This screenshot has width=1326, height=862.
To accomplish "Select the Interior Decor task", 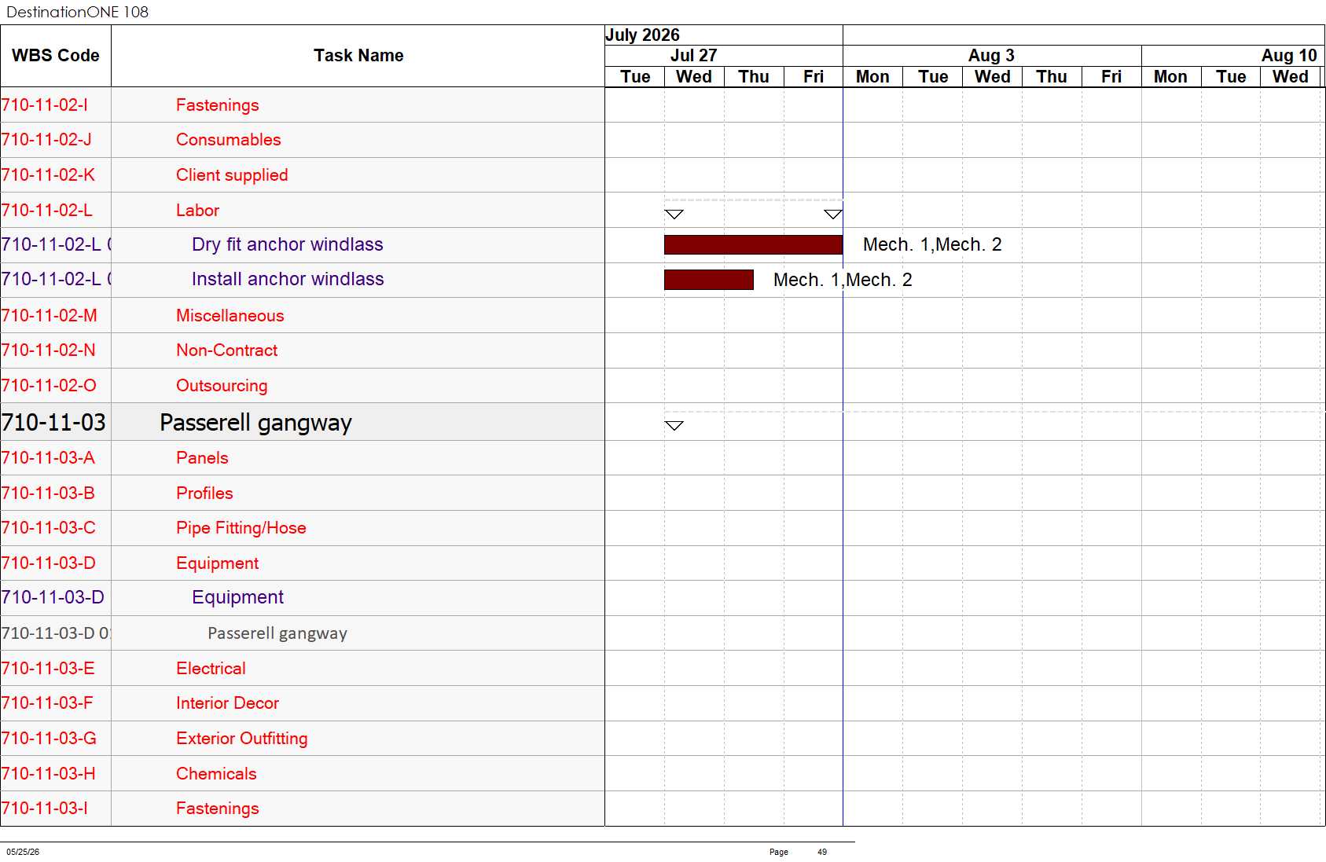I will [x=227, y=703].
